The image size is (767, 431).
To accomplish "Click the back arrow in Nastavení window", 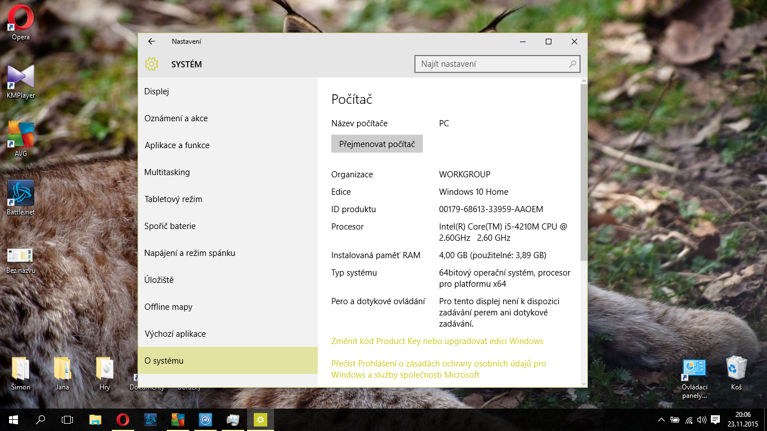I will [x=151, y=42].
